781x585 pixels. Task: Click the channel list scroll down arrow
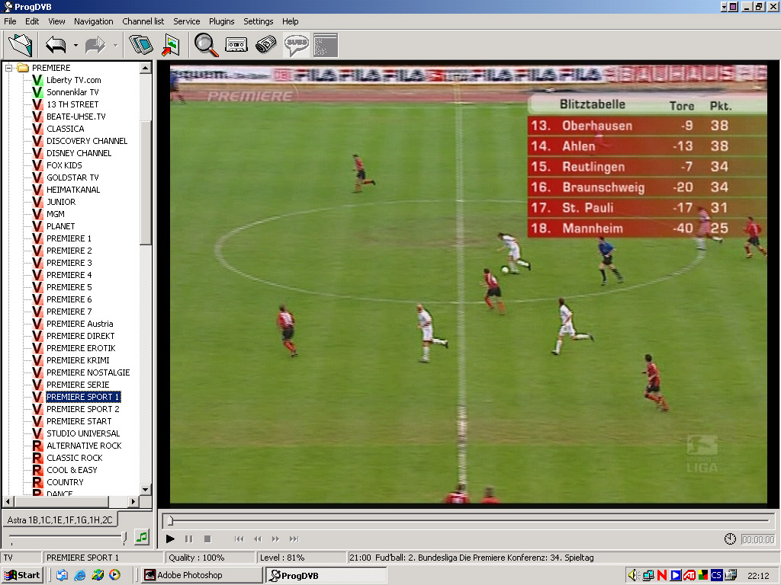146,490
